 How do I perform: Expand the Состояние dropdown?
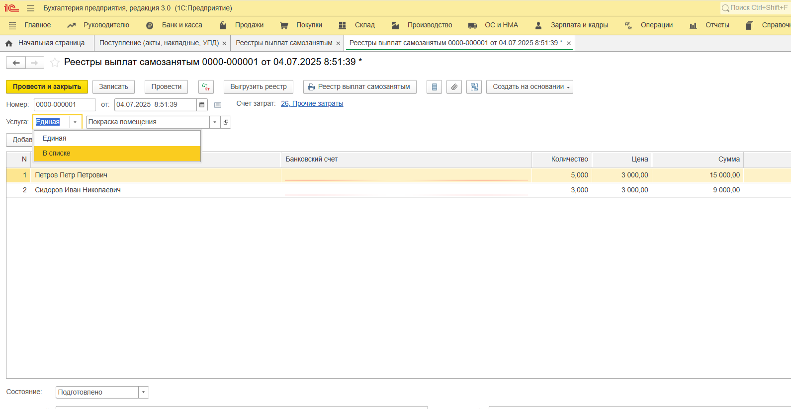coord(143,392)
